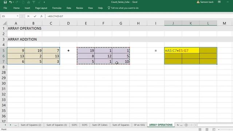Image resolution: width=233 pixels, height=131 pixels.
Task: Click cell B5 containing 19
Action: pyautogui.click(x=33, y=51)
